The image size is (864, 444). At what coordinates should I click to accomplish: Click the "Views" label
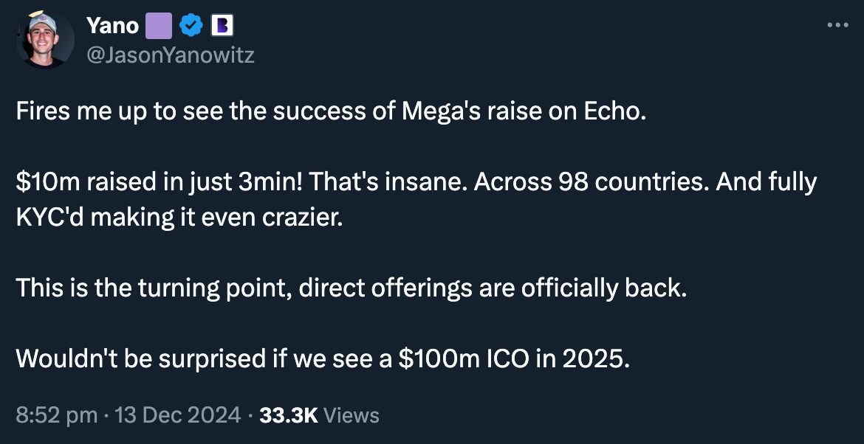coord(352,414)
